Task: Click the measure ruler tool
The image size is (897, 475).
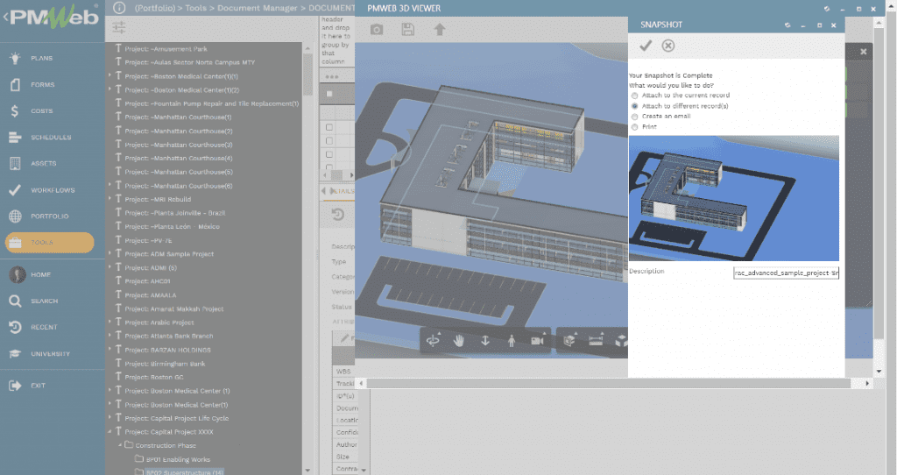Action: pyautogui.click(x=596, y=341)
